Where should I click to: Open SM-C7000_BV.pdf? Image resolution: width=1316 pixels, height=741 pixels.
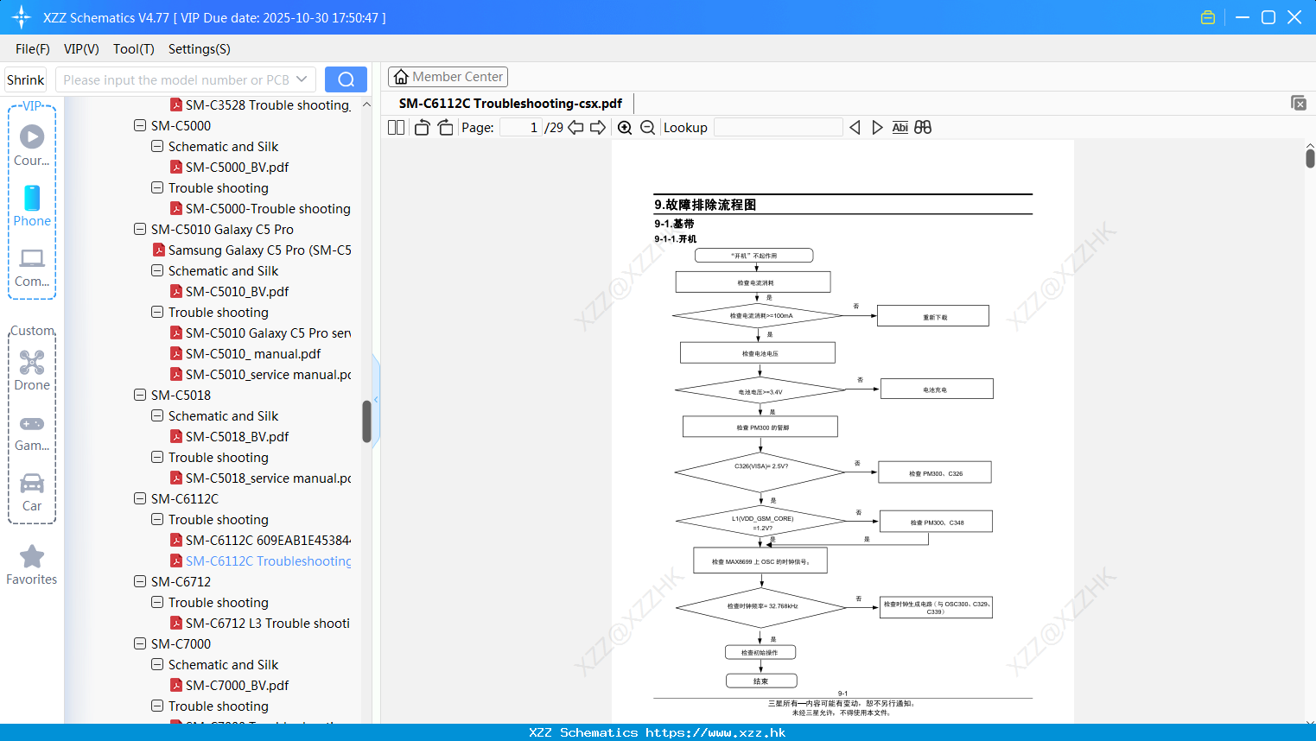point(237,685)
